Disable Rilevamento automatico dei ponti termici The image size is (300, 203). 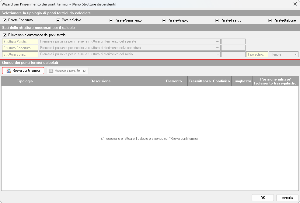coord(5,35)
